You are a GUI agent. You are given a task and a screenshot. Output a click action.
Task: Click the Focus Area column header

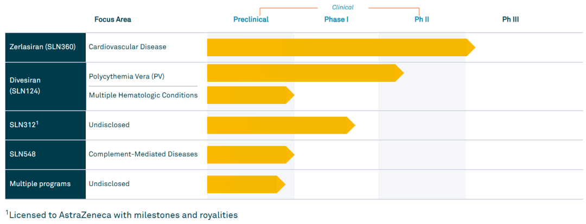[x=112, y=19]
